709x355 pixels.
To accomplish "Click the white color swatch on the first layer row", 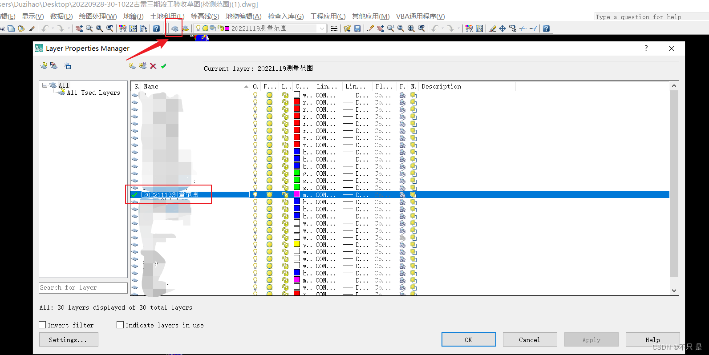I will coord(297,95).
